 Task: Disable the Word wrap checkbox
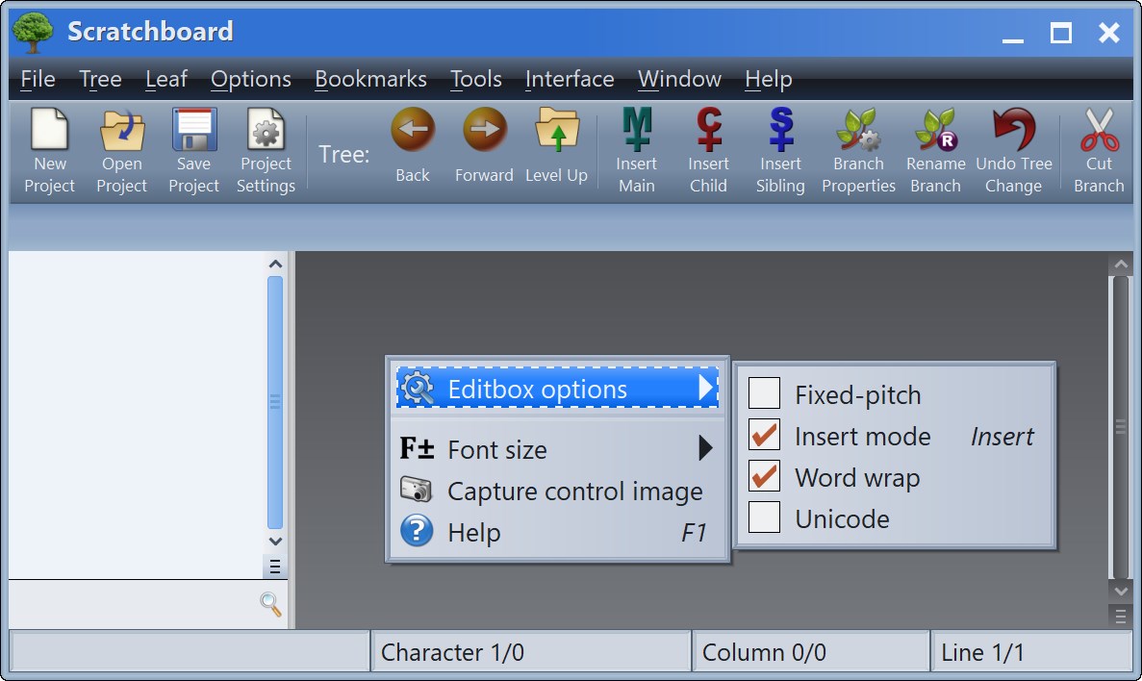pyautogui.click(x=764, y=476)
